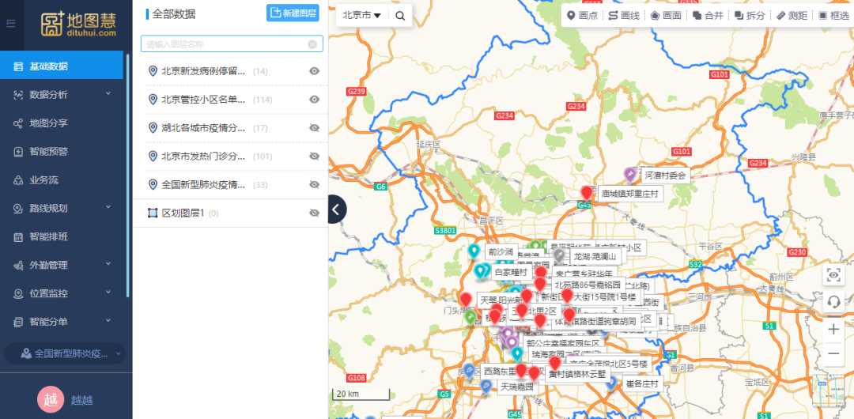The width and height of the screenshot is (854, 419).
Task: Select 合并 merge tool
Action: (x=708, y=15)
